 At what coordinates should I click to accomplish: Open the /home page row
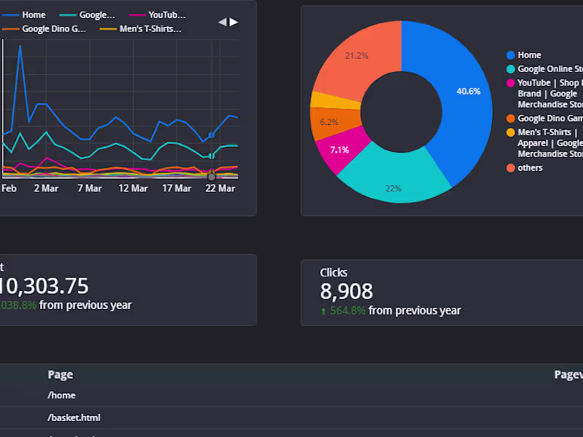tap(291, 396)
